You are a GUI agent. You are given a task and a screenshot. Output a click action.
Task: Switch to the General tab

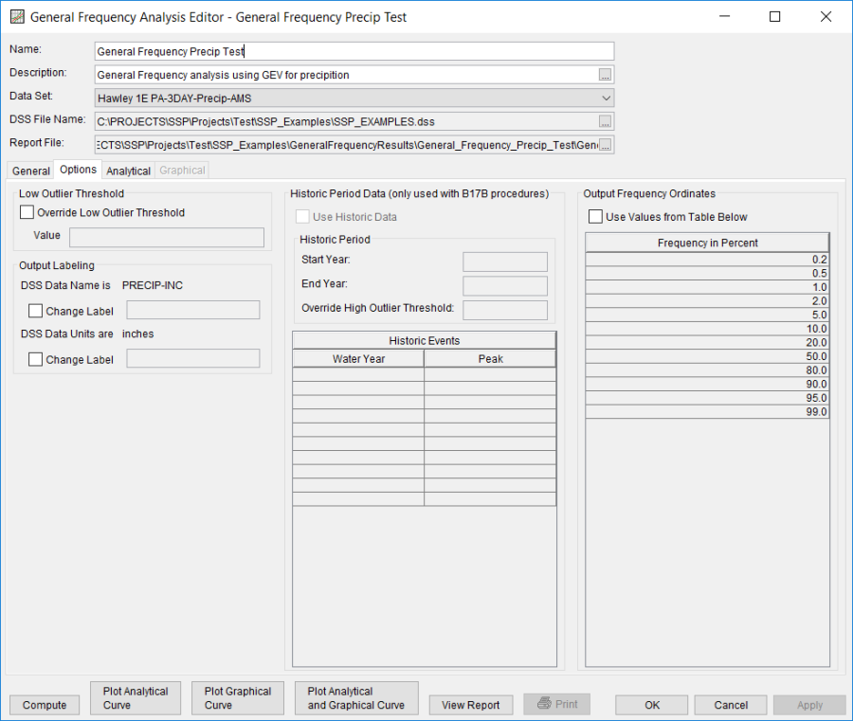[29, 171]
